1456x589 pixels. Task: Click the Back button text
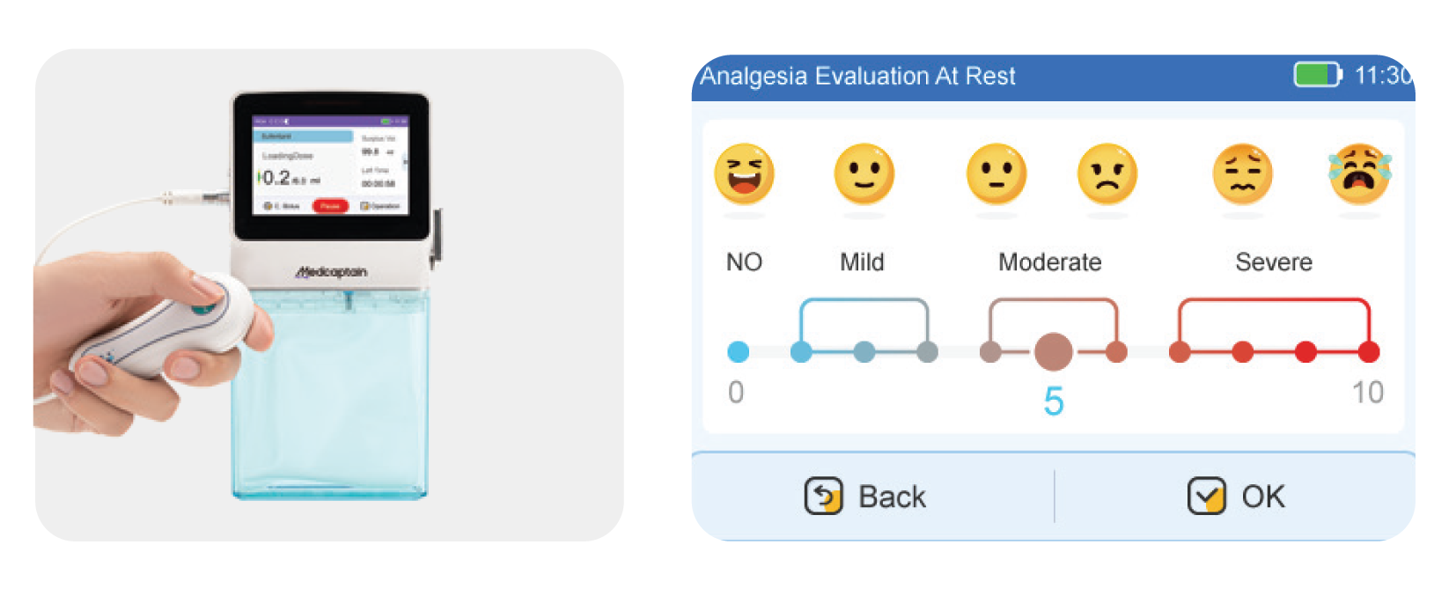pos(892,497)
